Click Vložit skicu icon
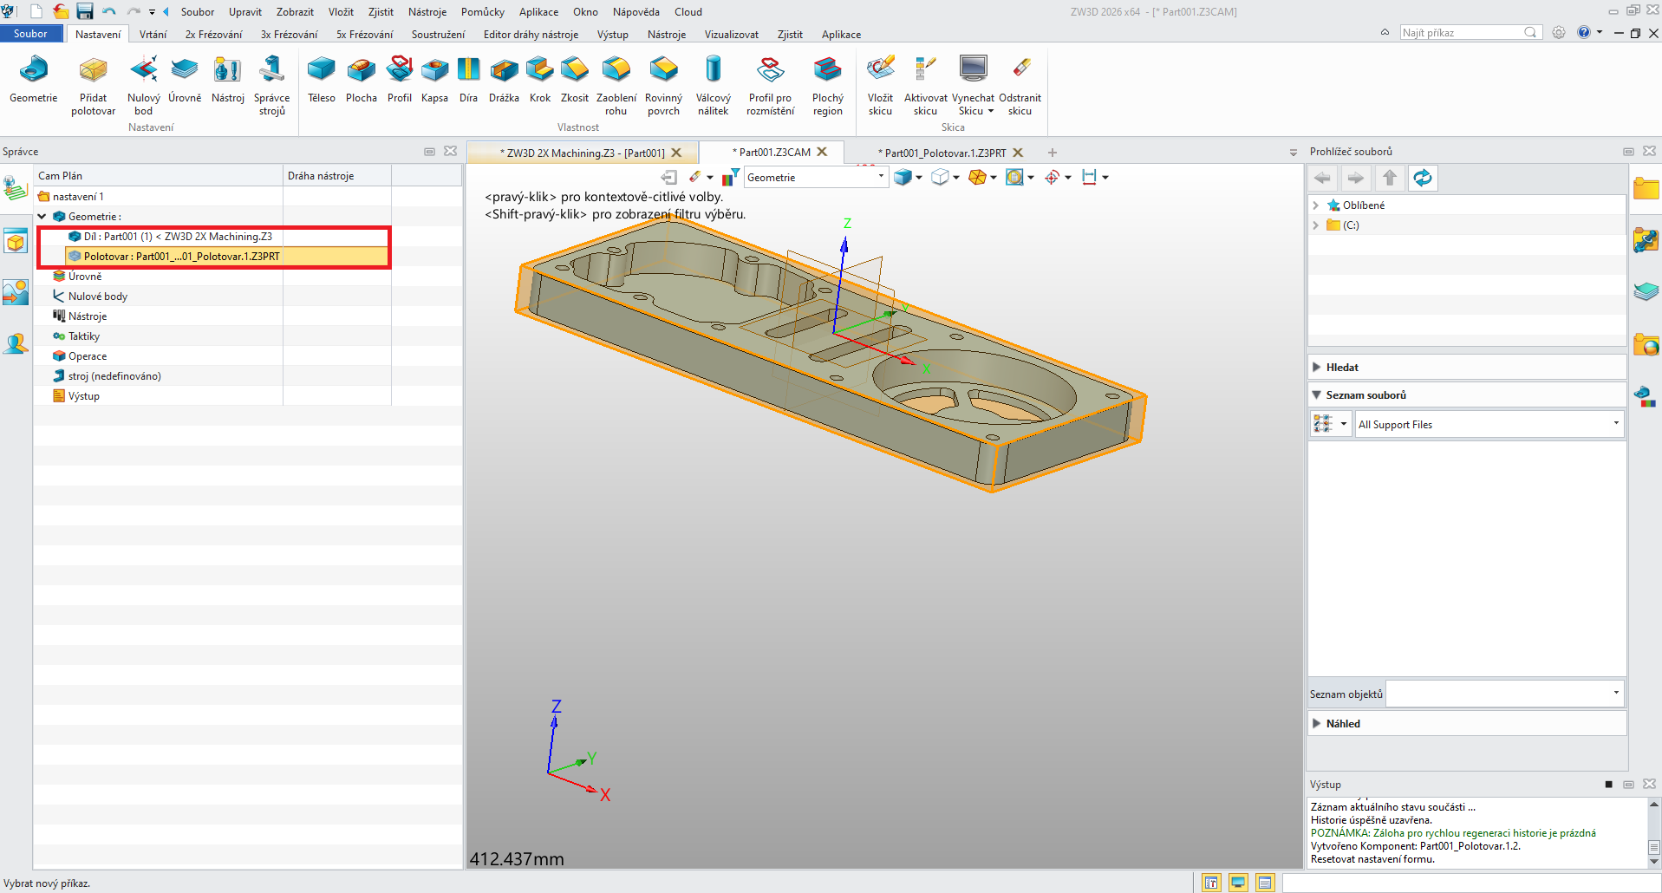Image resolution: width=1662 pixels, height=893 pixels. (880, 86)
